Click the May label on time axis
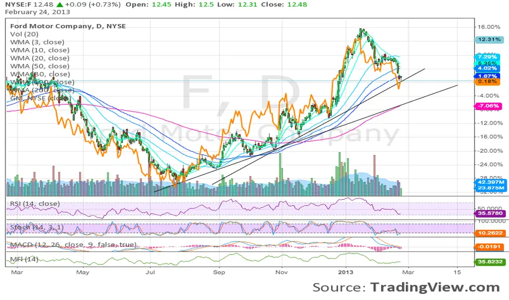 (82, 272)
